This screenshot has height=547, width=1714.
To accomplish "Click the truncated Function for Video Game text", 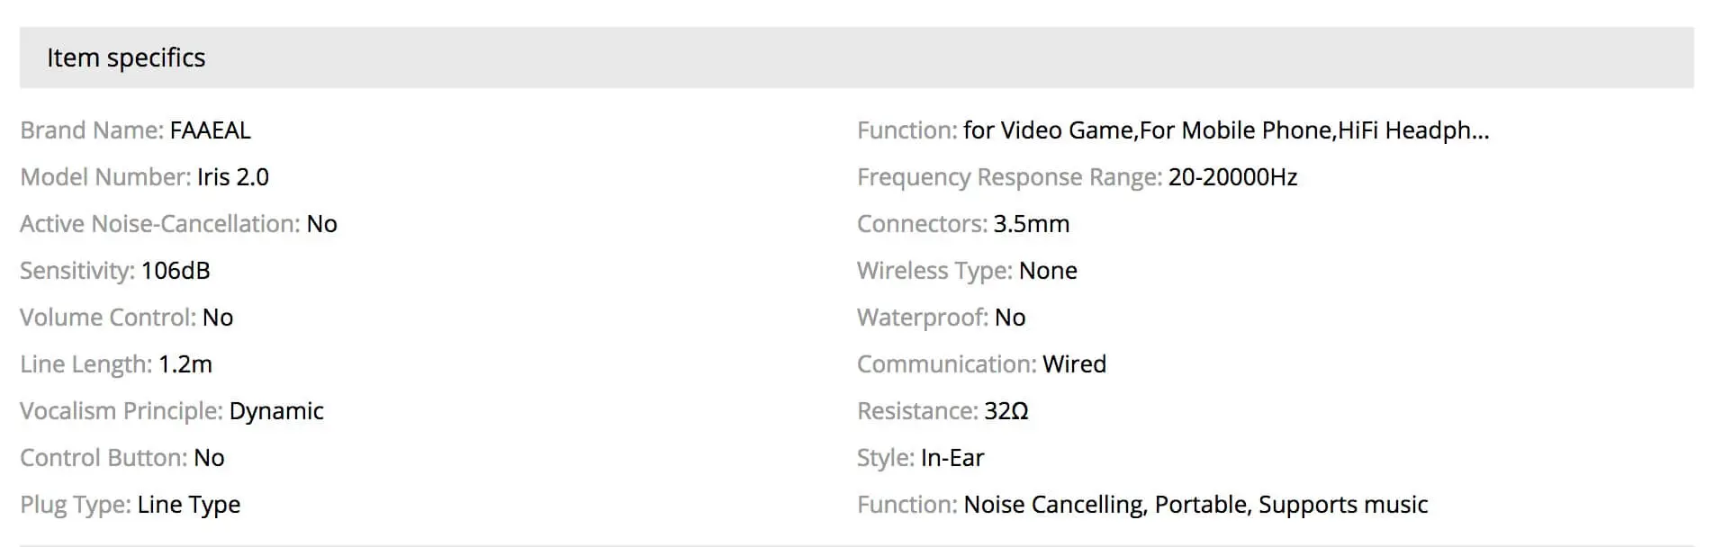I will [1173, 130].
